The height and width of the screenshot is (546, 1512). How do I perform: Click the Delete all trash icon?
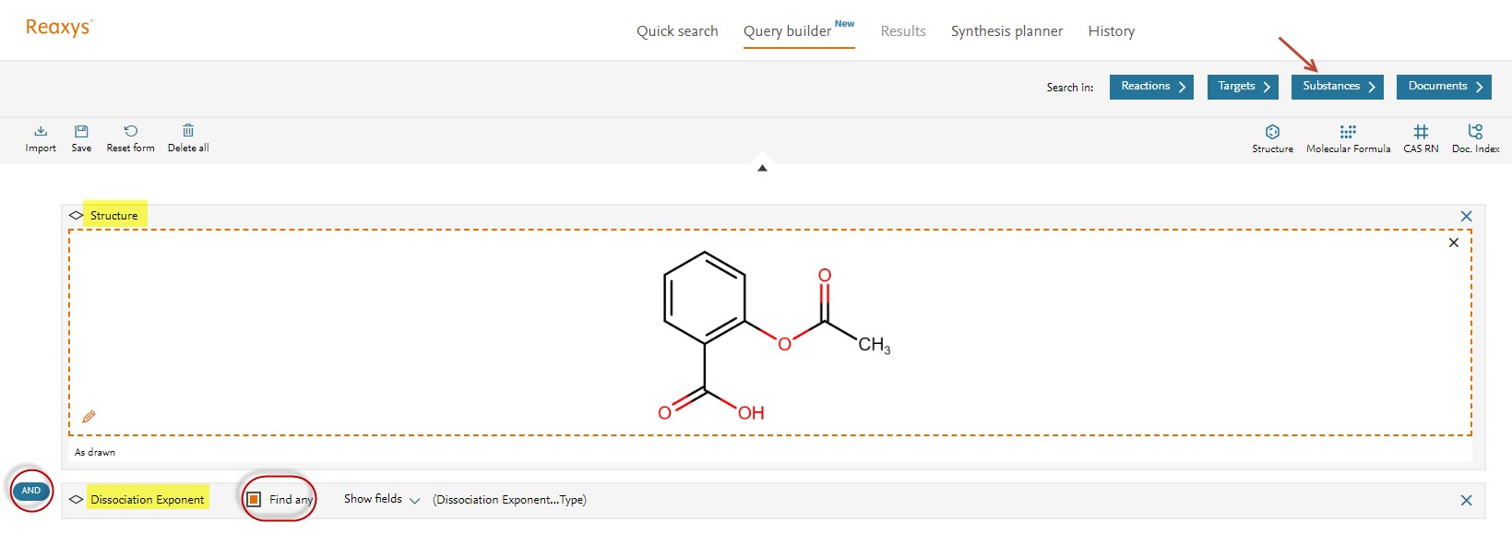tap(188, 131)
